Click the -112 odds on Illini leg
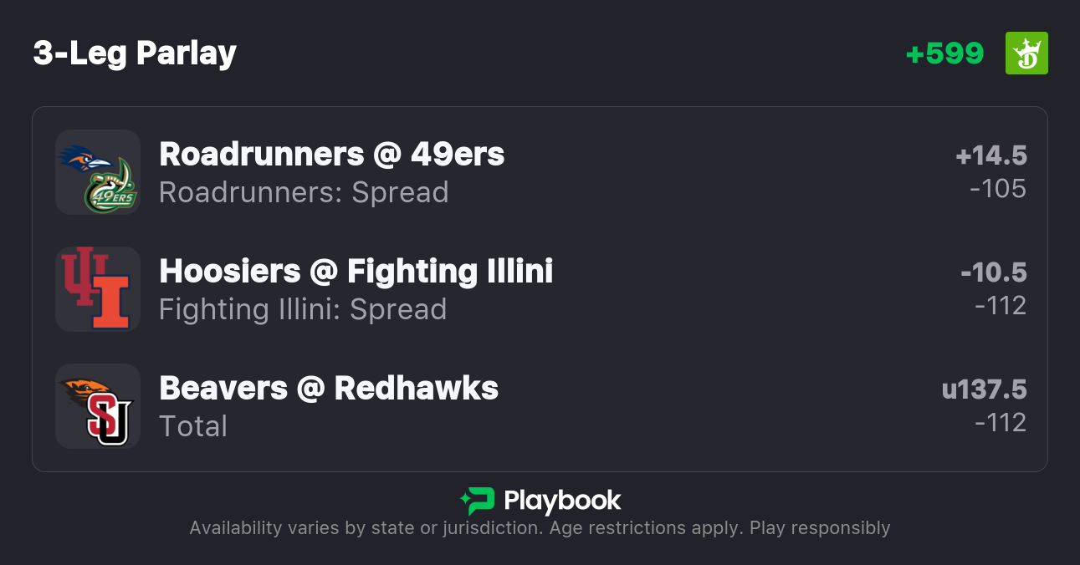 (1001, 306)
